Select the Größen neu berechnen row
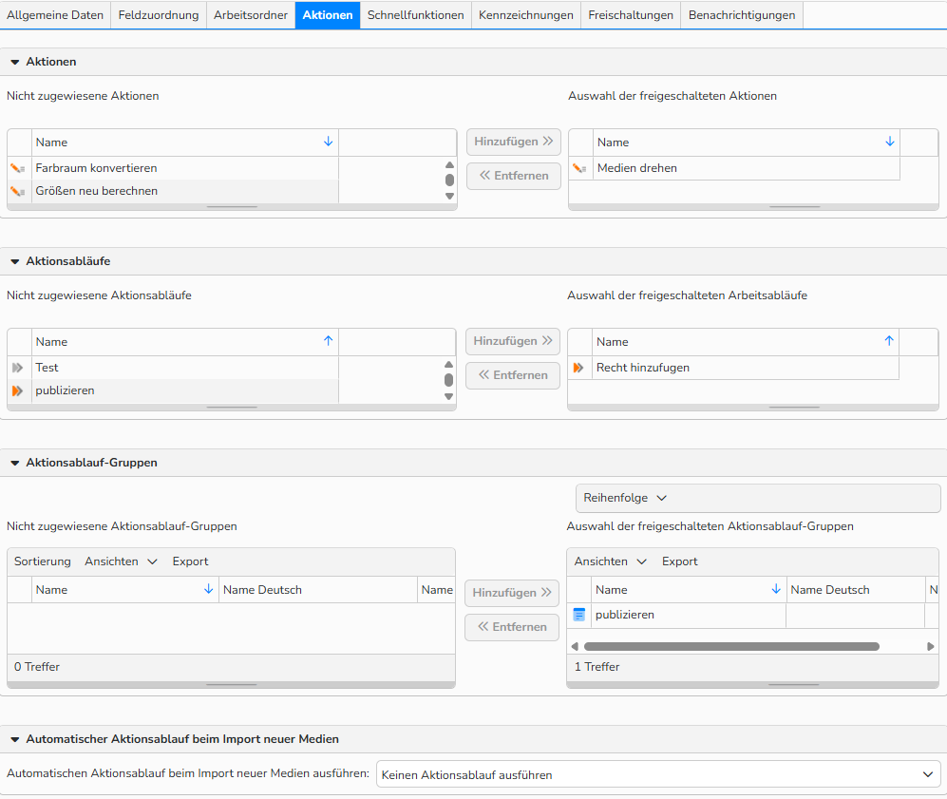Viewport: 947px width, 799px height. pos(173,192)
